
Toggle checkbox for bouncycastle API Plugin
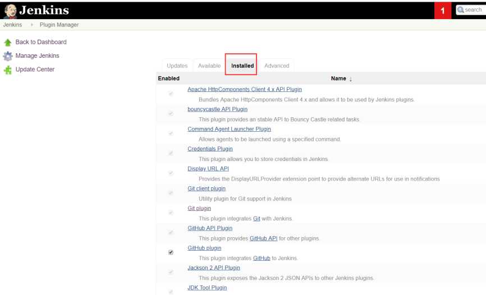point(171,113)
